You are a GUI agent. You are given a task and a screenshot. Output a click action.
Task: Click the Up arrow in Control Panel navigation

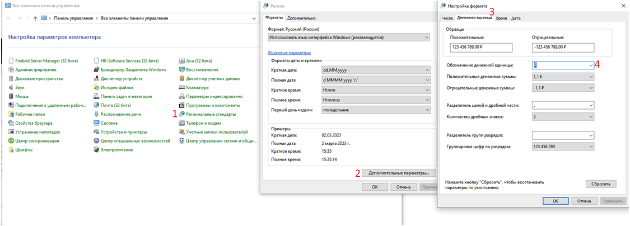(x=35, y=18)
